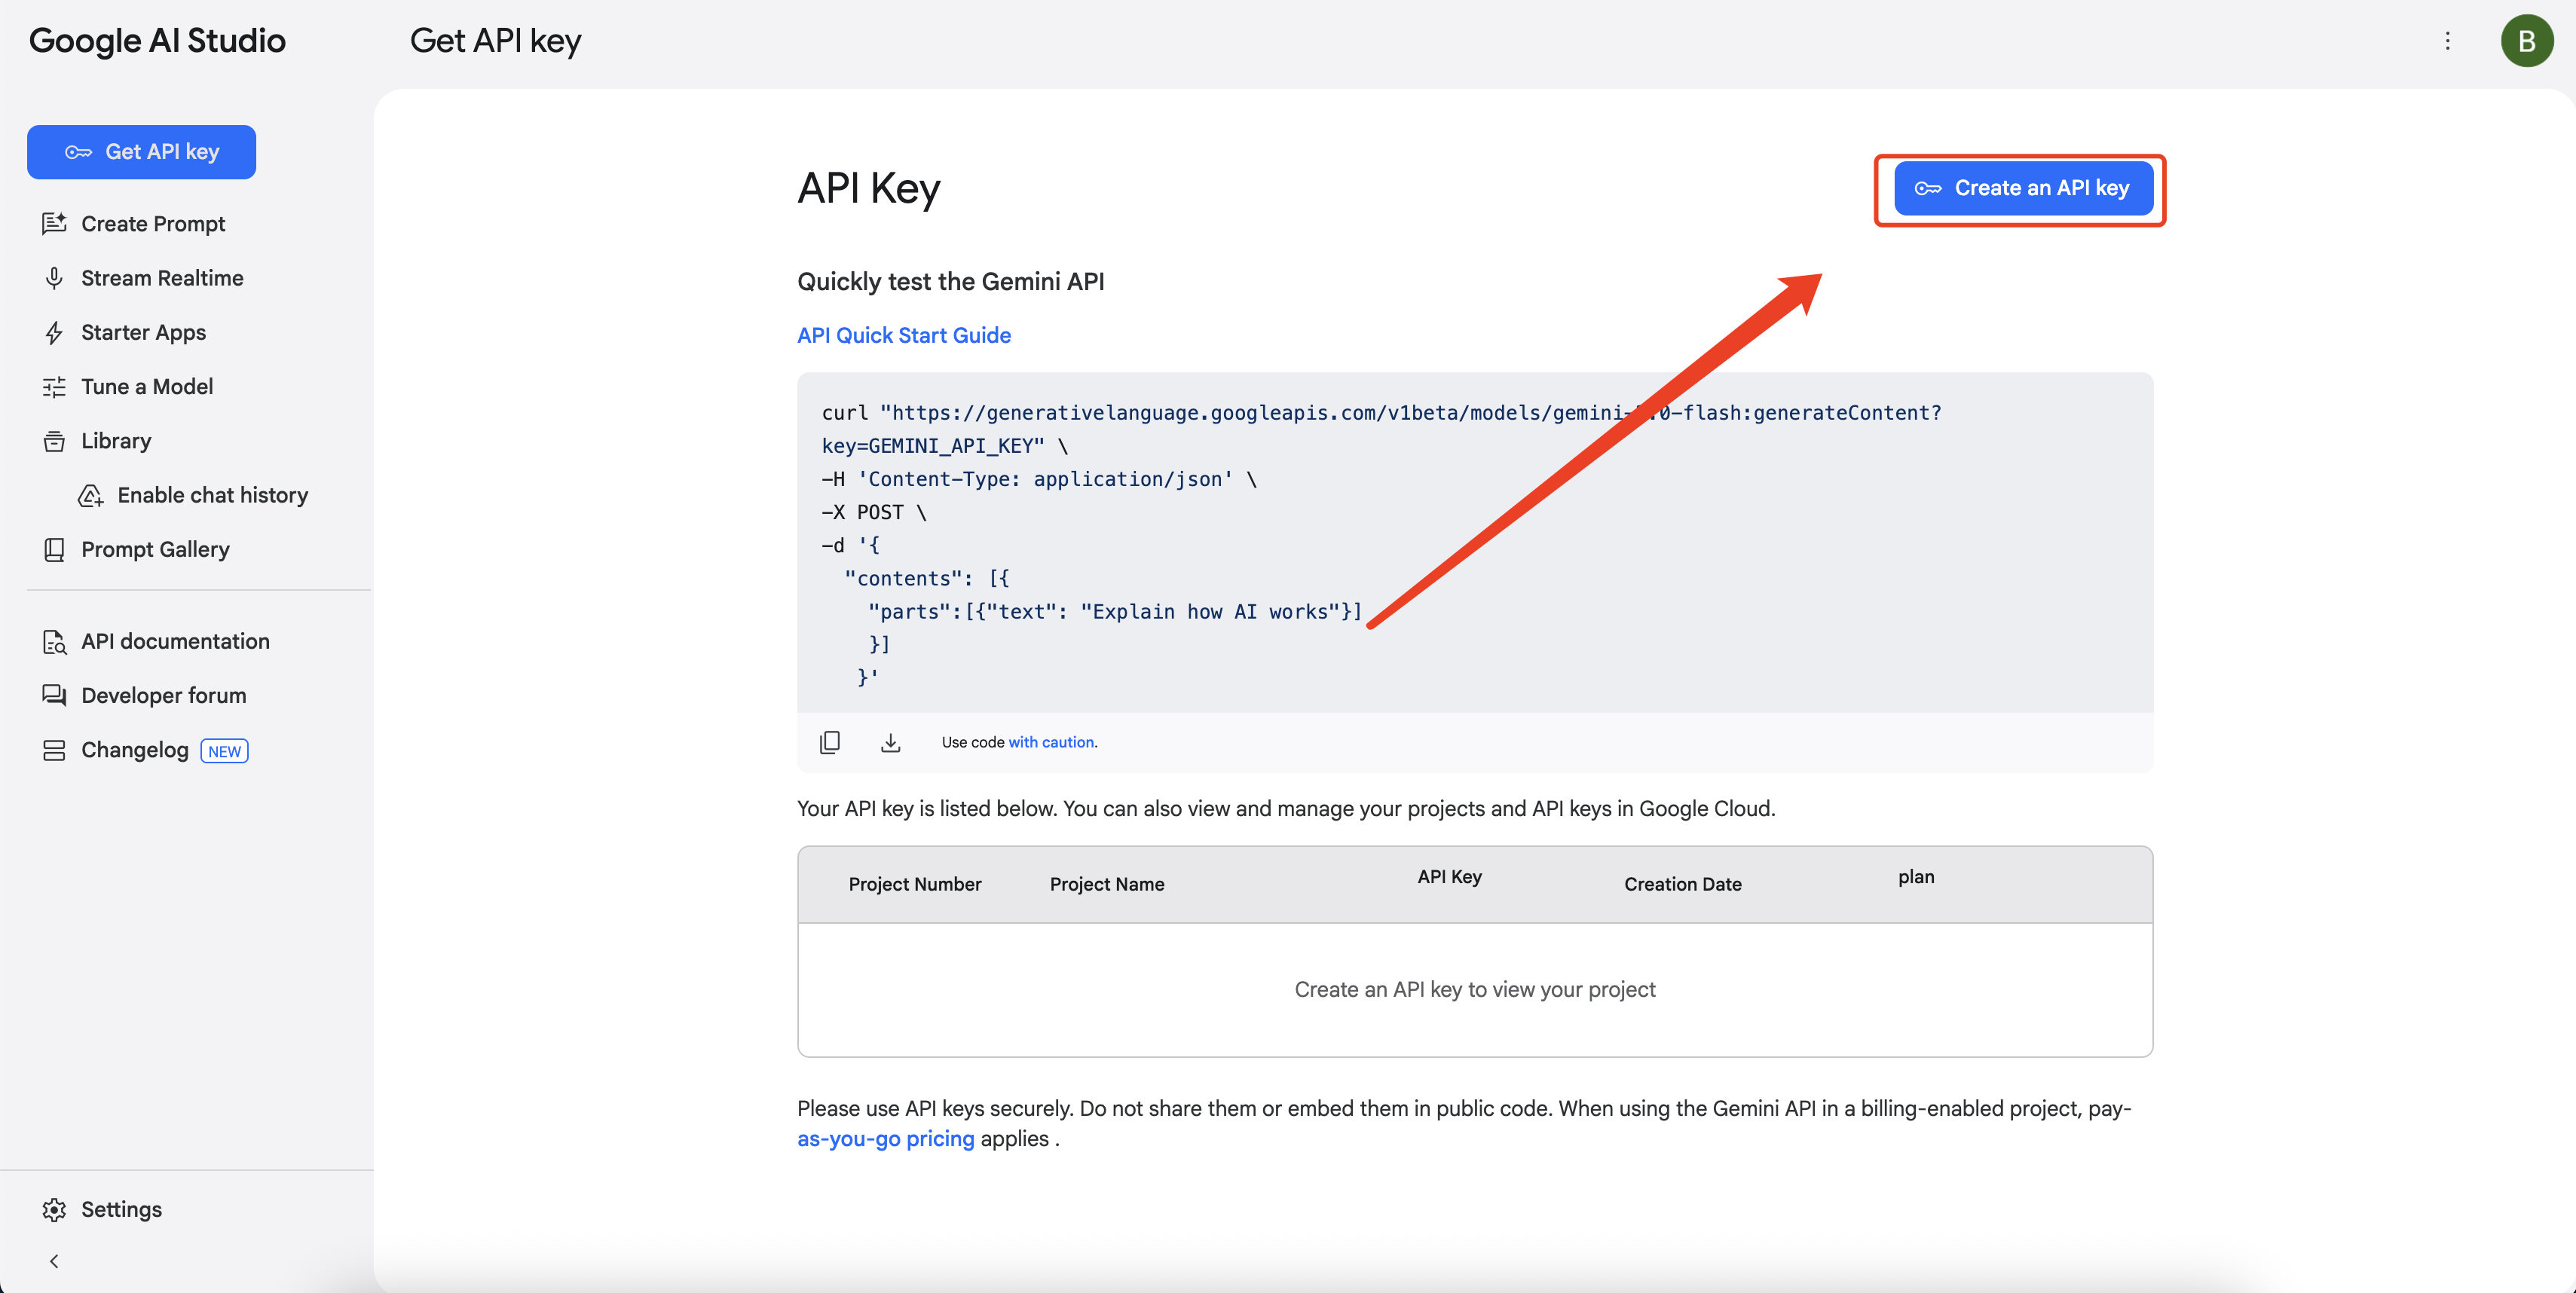Open the three-dot more options menu
This screenshot has width=2576, height=1293.
click(2447, 41)
